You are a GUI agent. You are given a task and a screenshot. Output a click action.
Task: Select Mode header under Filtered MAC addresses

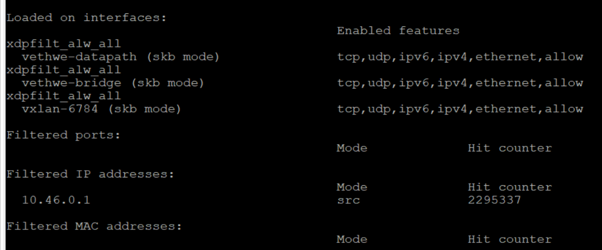click(x=352, y=239)
